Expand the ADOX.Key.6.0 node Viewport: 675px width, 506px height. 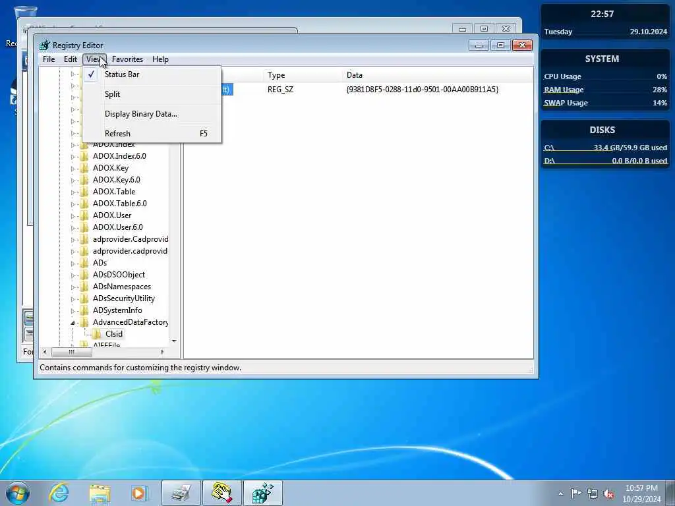73,181
